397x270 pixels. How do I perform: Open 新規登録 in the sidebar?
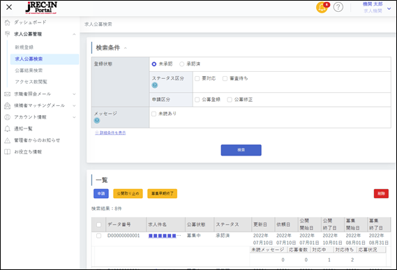(x=24, y=47)
